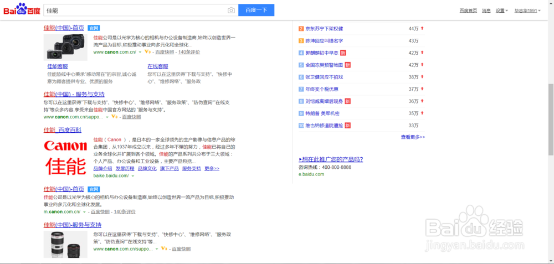Open the first 佳能(中国)-首页 result
554x264 pixels.
click(64, 28)
